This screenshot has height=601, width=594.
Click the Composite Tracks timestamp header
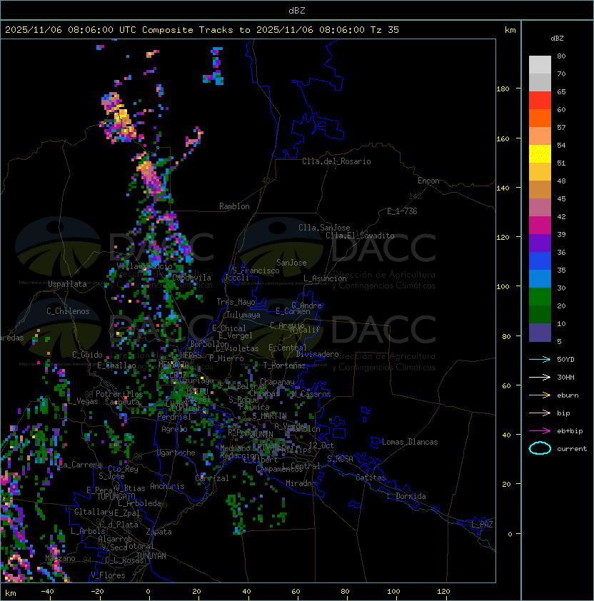coord(202,29)
